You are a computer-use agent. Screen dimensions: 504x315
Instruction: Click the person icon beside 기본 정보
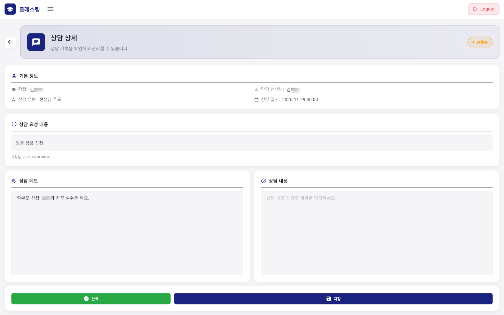pyautogui.click(x=14, y=76)
